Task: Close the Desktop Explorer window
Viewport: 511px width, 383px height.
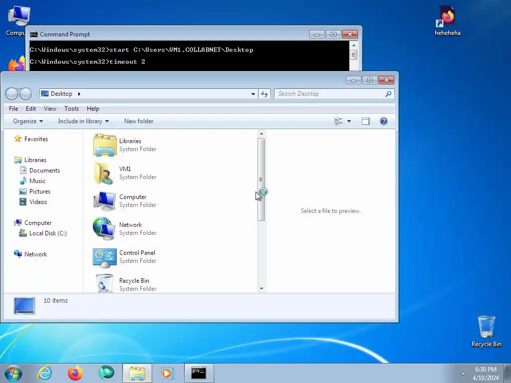Action: (387, 80)
